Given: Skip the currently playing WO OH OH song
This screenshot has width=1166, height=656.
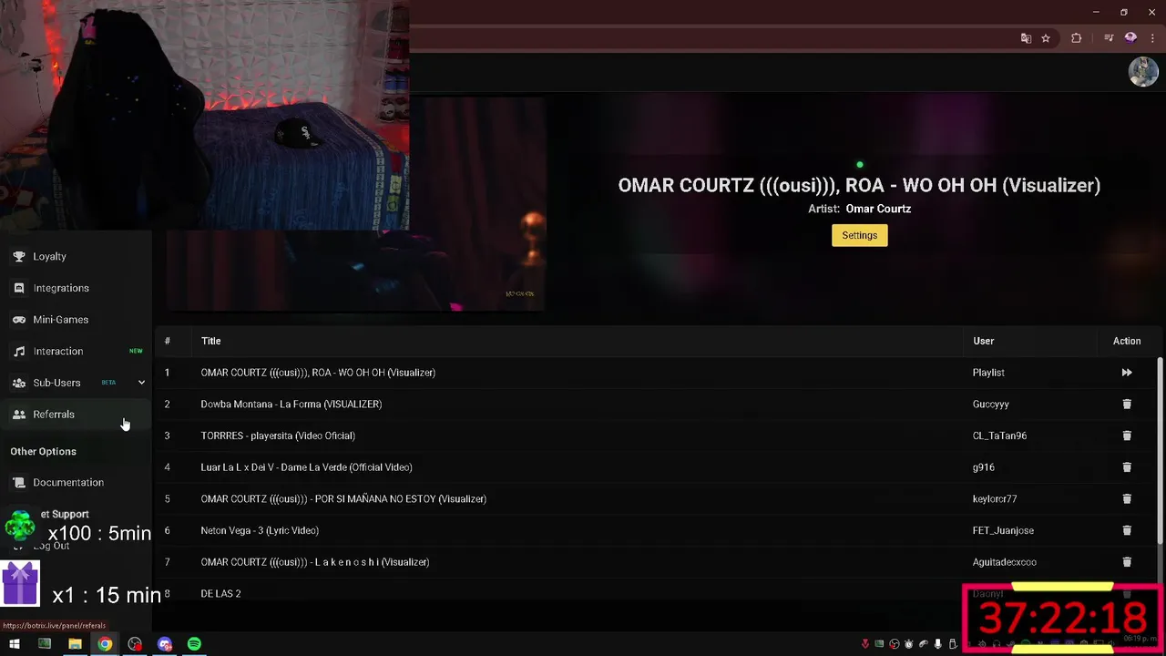Looking at the screenshot, I should (x=1127, y=373).
